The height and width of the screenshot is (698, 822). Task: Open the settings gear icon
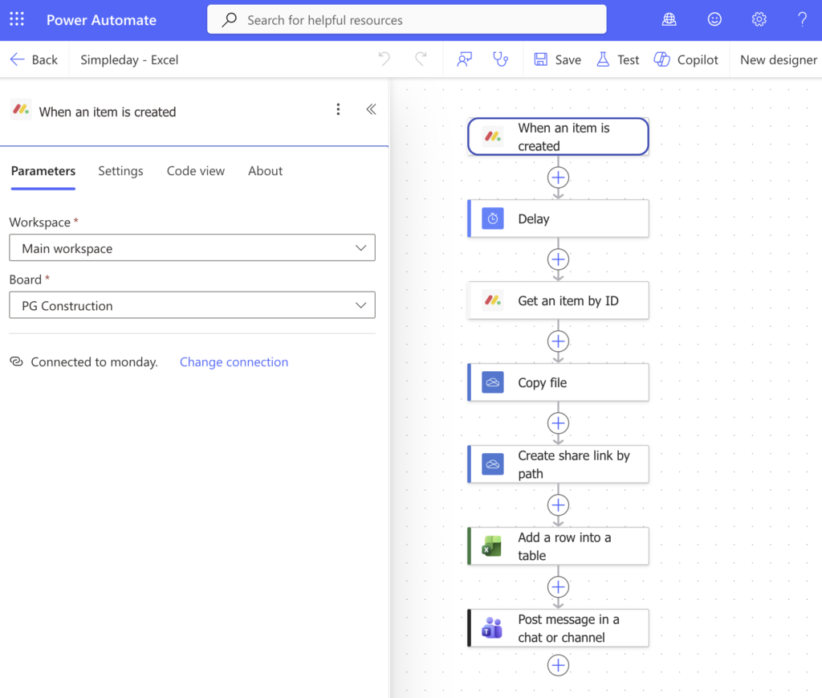[x=759, y=20]
